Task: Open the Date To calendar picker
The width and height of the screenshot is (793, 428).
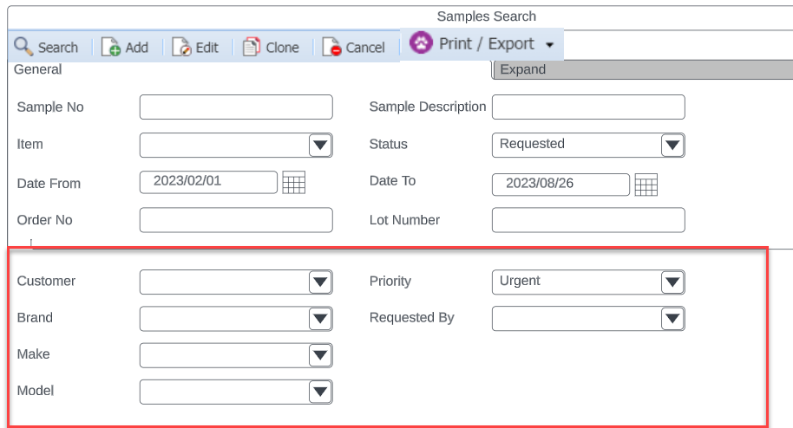Action: tap(646, 185)
